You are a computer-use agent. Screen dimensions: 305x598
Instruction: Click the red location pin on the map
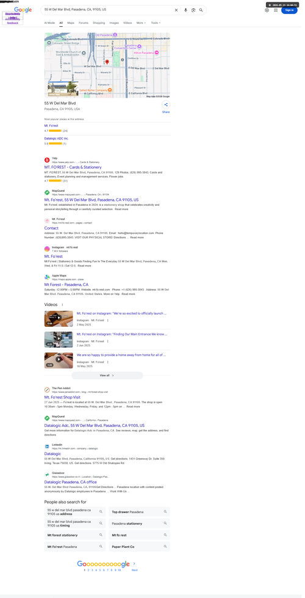point(107,62)
